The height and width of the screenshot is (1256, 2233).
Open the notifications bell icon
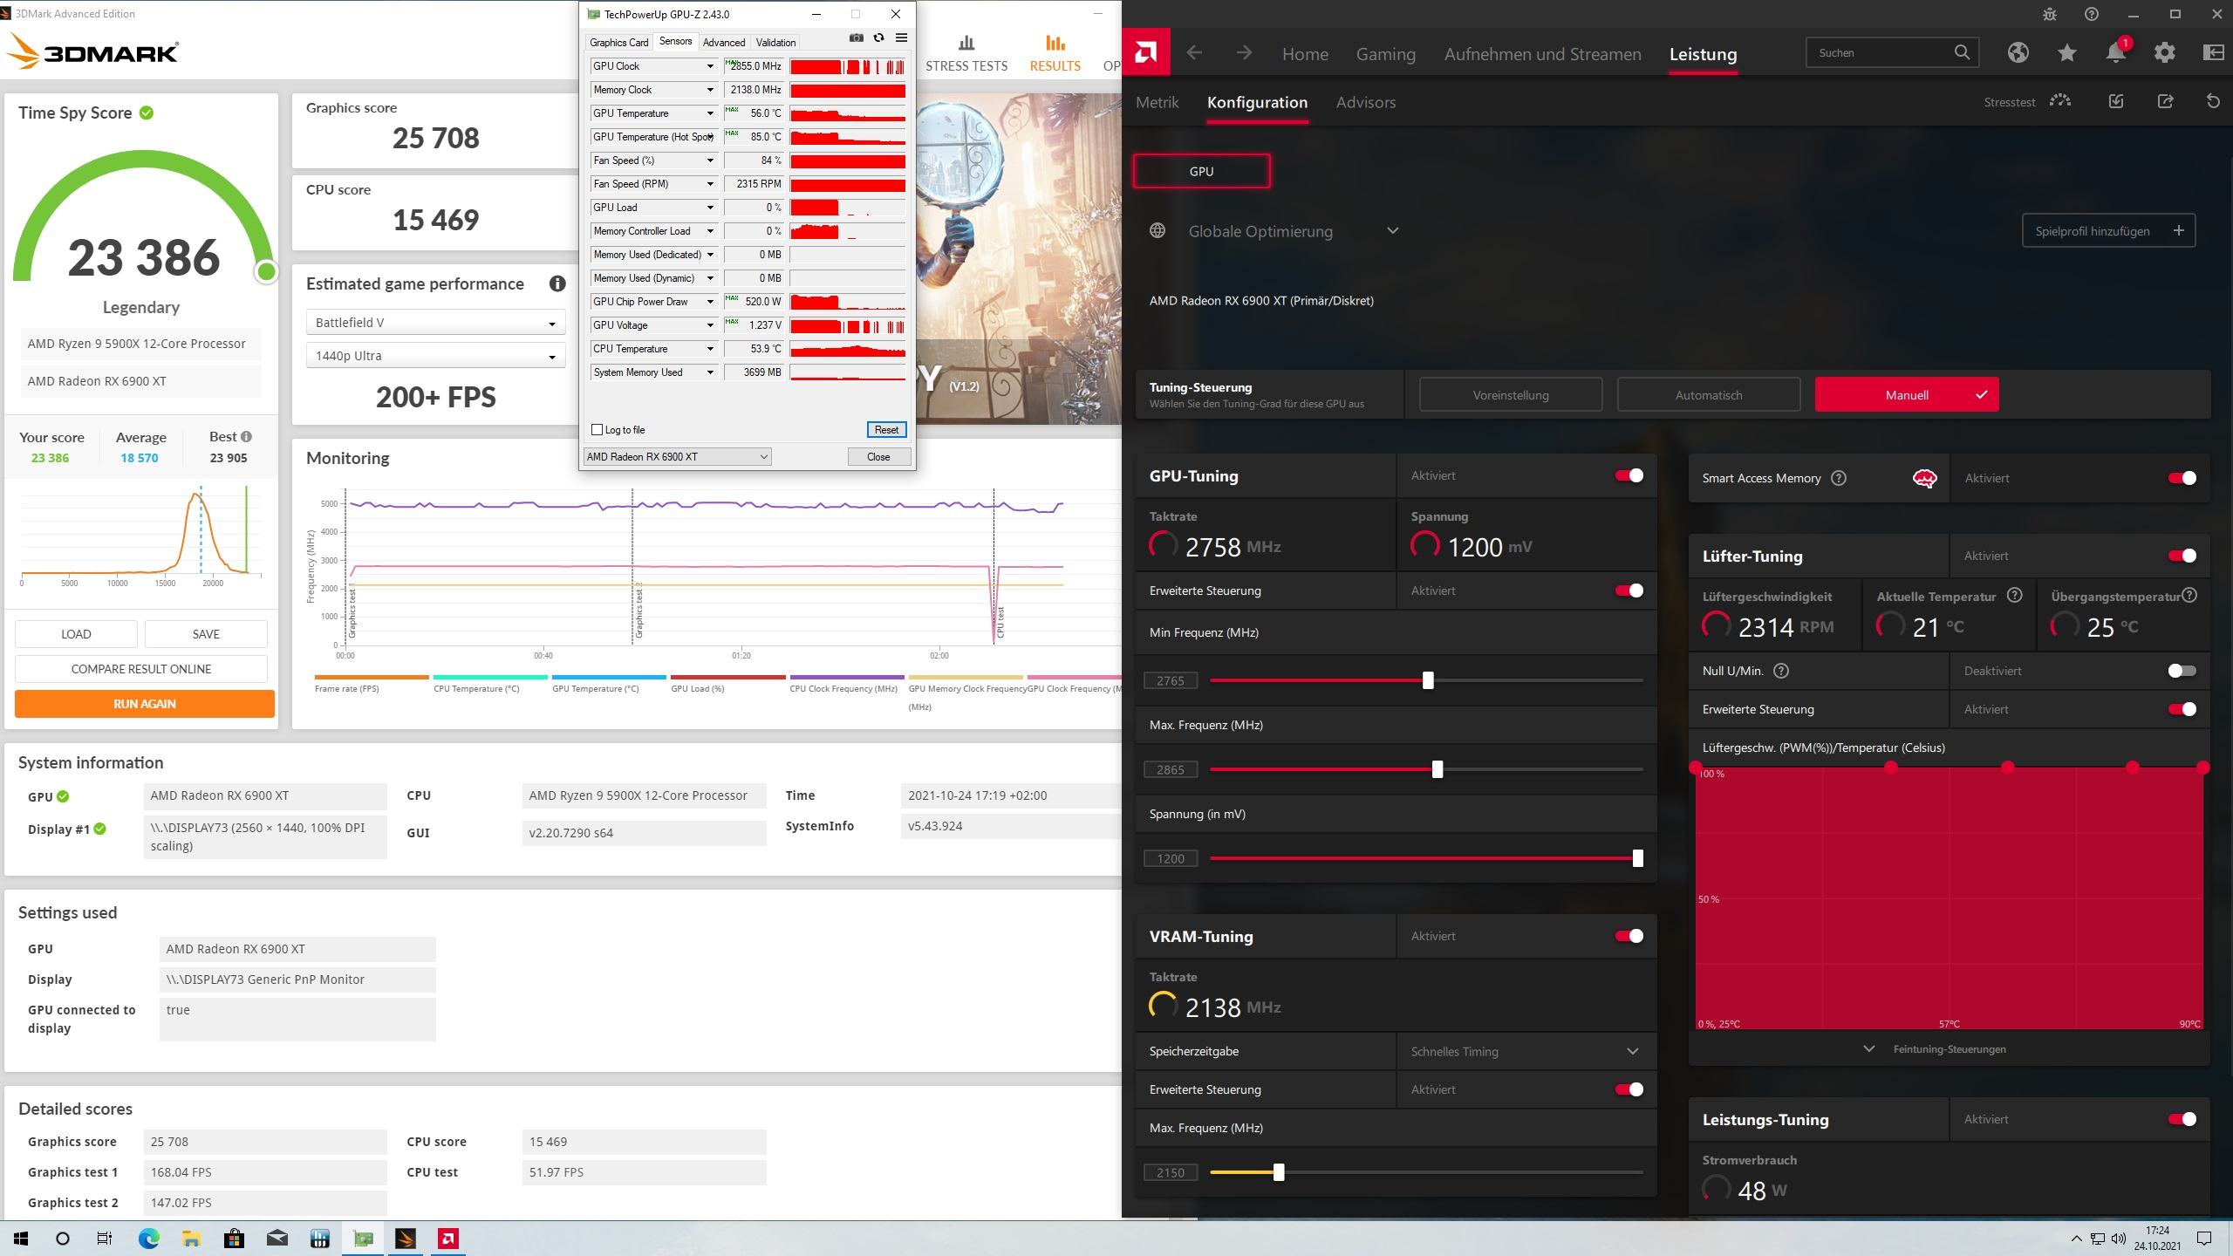[2115, 53]
